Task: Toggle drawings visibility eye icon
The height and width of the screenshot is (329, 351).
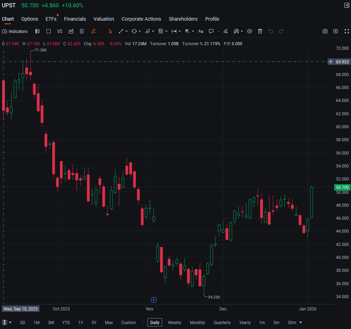Action: 250,31
